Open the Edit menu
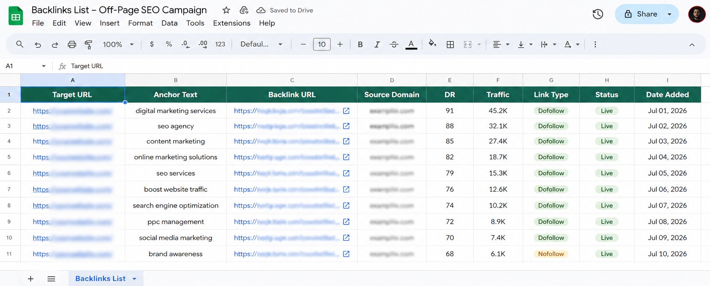Screen dimensions: 710x286 [x=59, y=23]
